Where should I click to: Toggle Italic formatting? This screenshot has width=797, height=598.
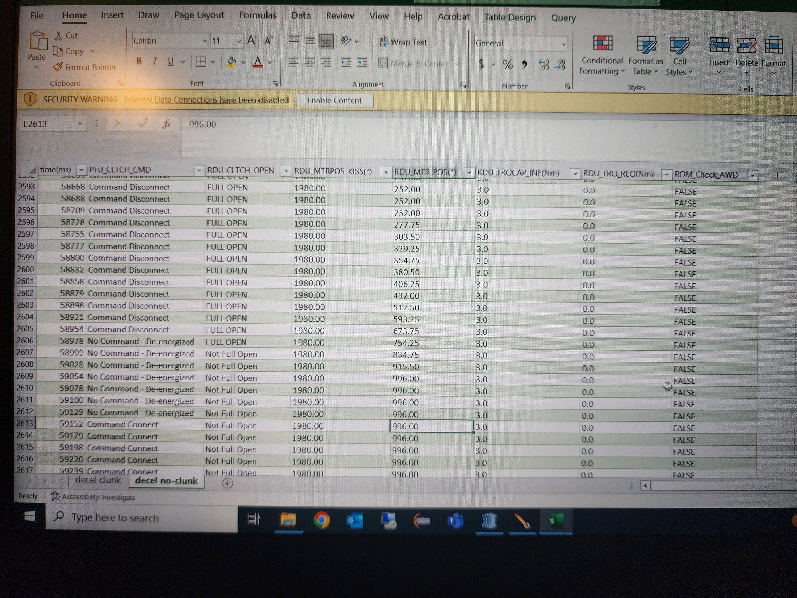[155, 61]
